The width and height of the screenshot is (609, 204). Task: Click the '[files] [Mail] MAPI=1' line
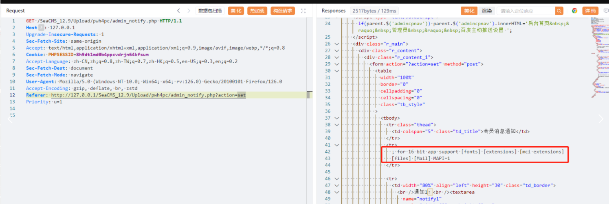(x=421, y=158)
